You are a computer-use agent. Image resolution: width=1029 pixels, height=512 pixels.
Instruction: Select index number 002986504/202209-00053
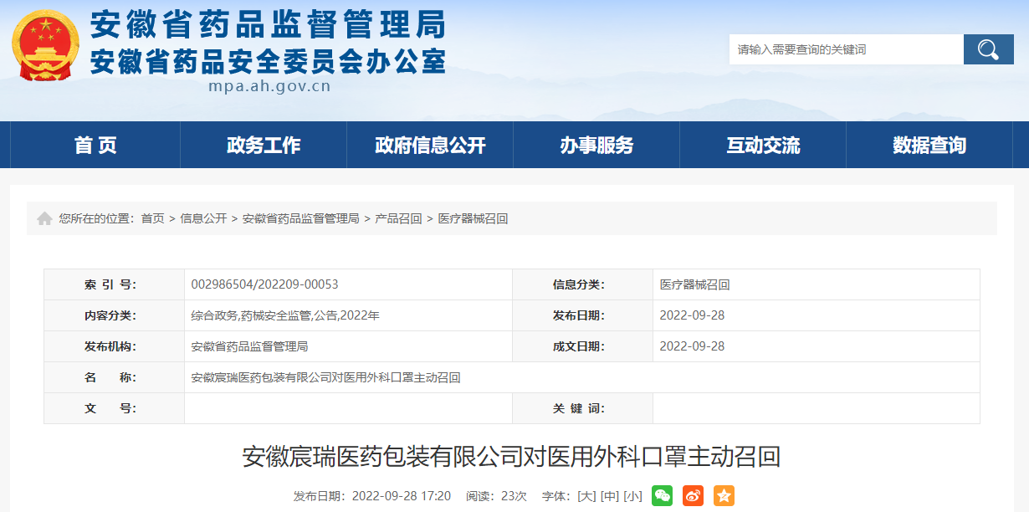(x=264, y=284)
